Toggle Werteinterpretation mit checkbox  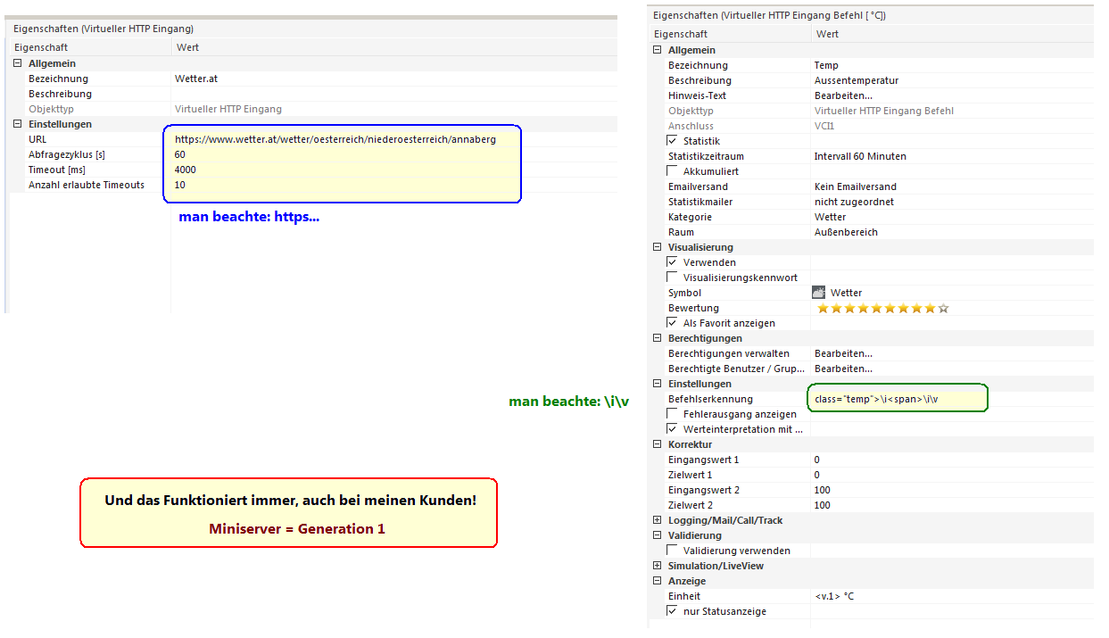point(673,429)
